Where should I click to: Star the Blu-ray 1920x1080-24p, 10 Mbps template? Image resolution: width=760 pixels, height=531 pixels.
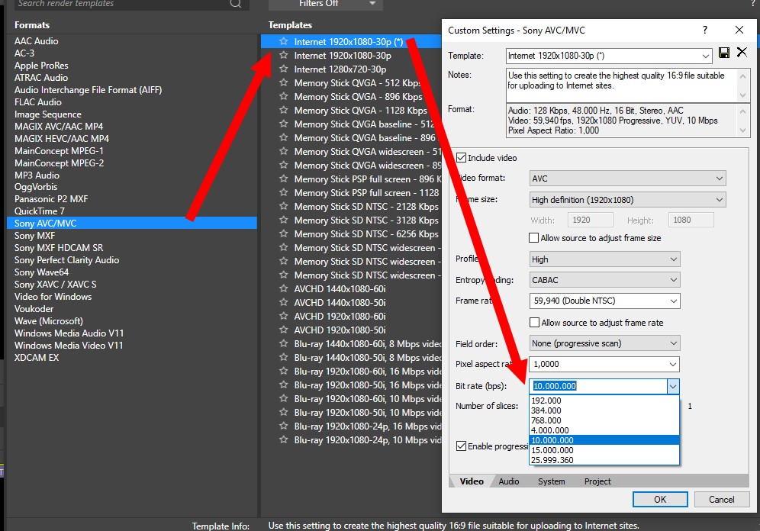click(x=284, y=440)
